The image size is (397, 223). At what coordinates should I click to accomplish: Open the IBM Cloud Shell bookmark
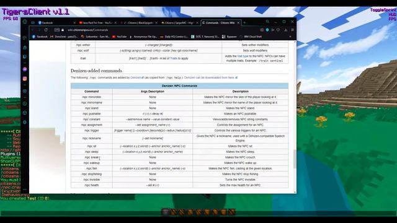tap(251, 37)
